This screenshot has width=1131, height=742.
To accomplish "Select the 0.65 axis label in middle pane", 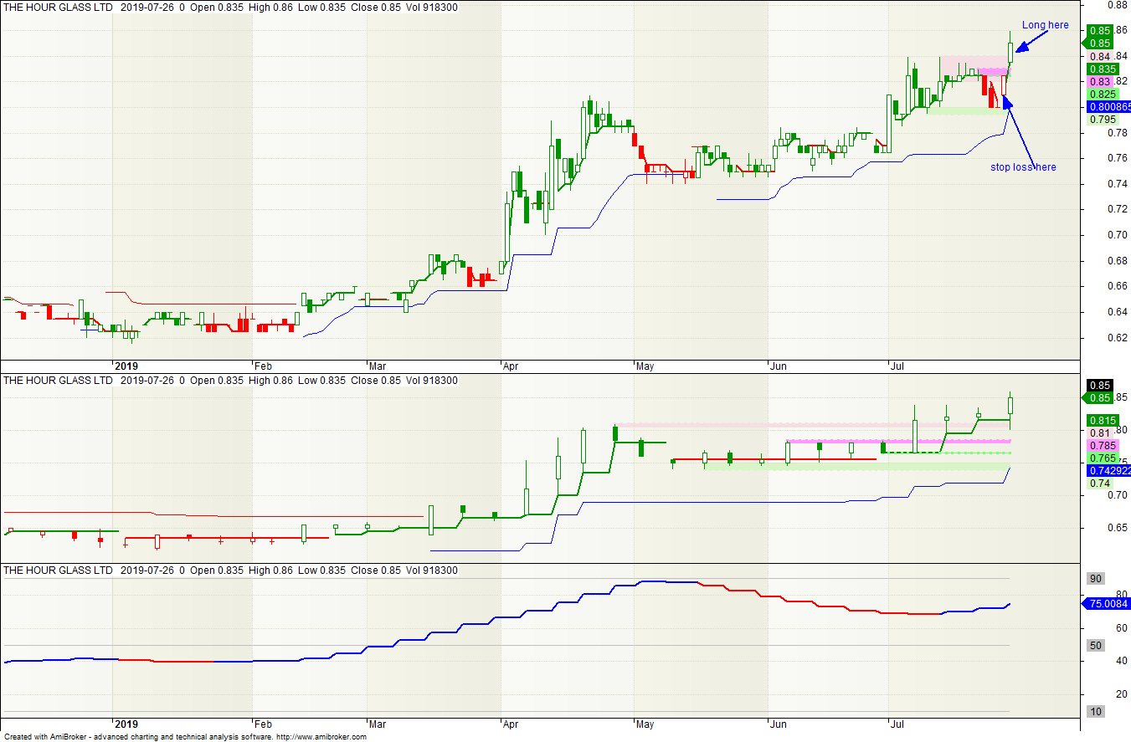I will tap(1118, 528).
